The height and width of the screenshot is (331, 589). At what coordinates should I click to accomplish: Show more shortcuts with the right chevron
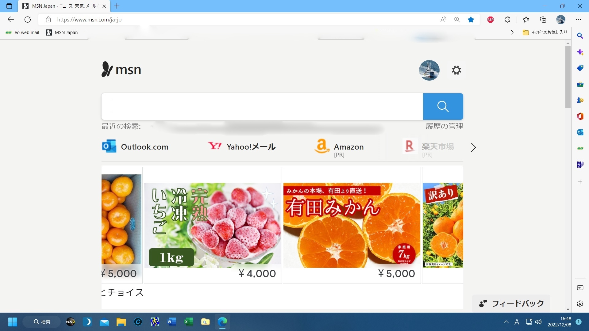(473, 147)
